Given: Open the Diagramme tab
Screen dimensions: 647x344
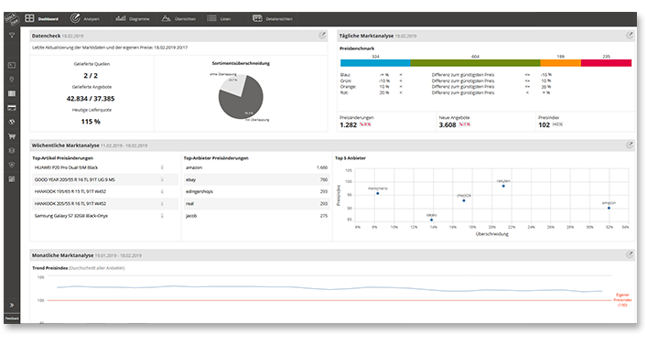Looking at the screenshot, I should click(133, 18).
